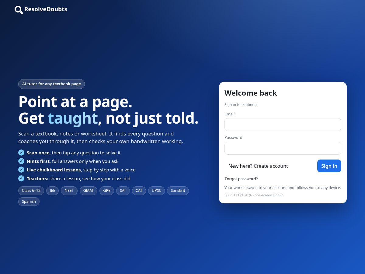Open New here? Create account
The image size is (365, 274).
(x=258, y=166)
